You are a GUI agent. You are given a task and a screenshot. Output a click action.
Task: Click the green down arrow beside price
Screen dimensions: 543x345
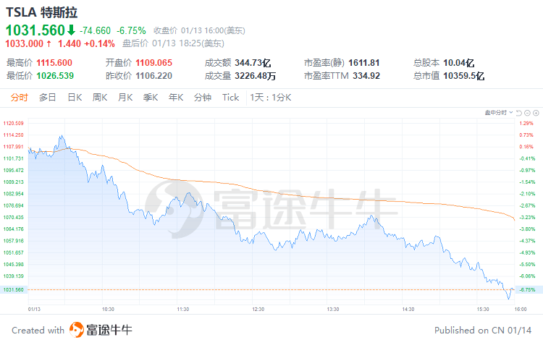pos(71,30)
